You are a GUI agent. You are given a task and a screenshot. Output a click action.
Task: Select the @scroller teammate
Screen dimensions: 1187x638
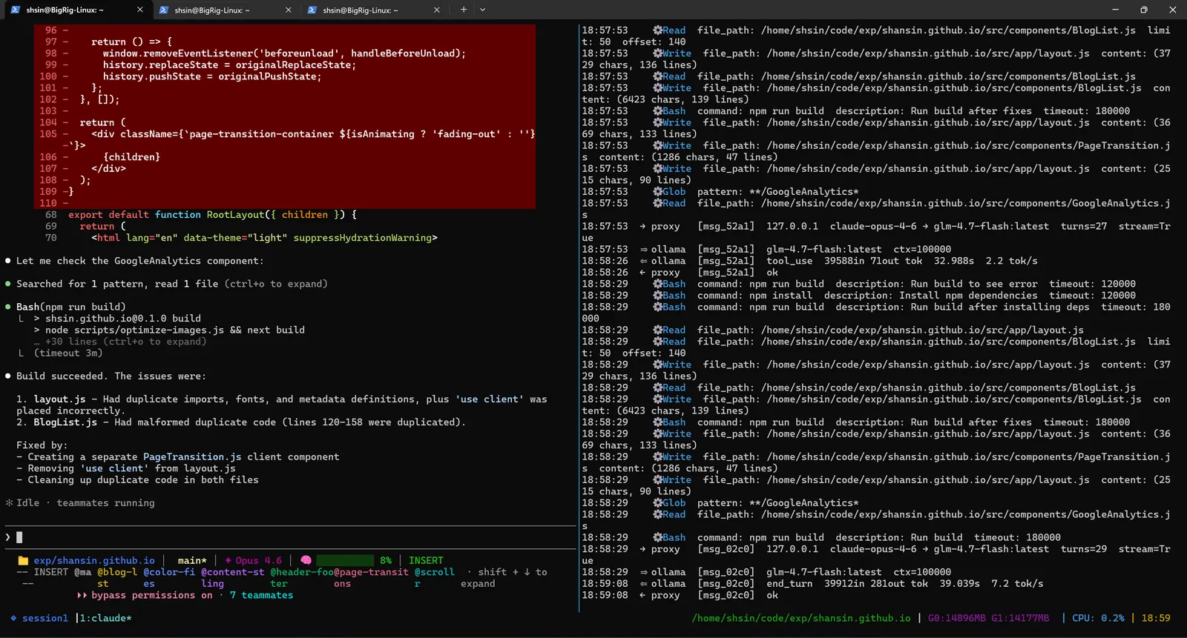click(435, 578)
